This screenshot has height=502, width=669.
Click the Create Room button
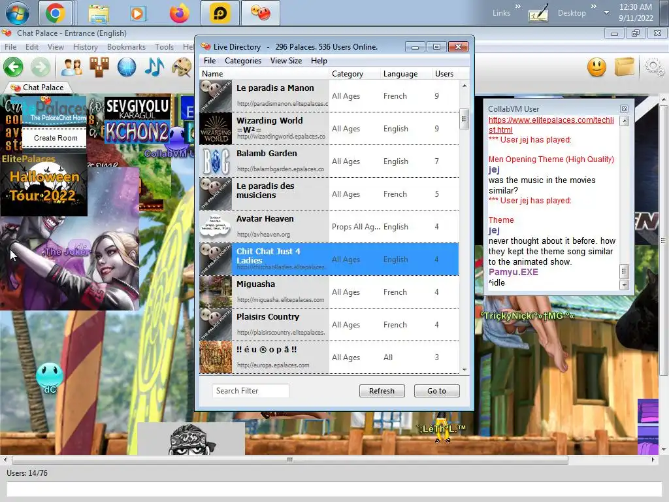coord(56,138)
